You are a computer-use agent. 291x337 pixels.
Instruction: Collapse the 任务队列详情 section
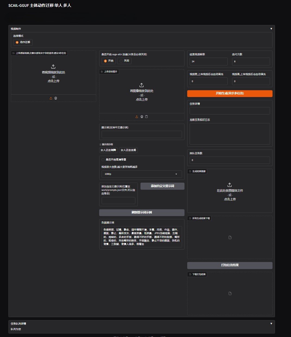pos(271,324)
